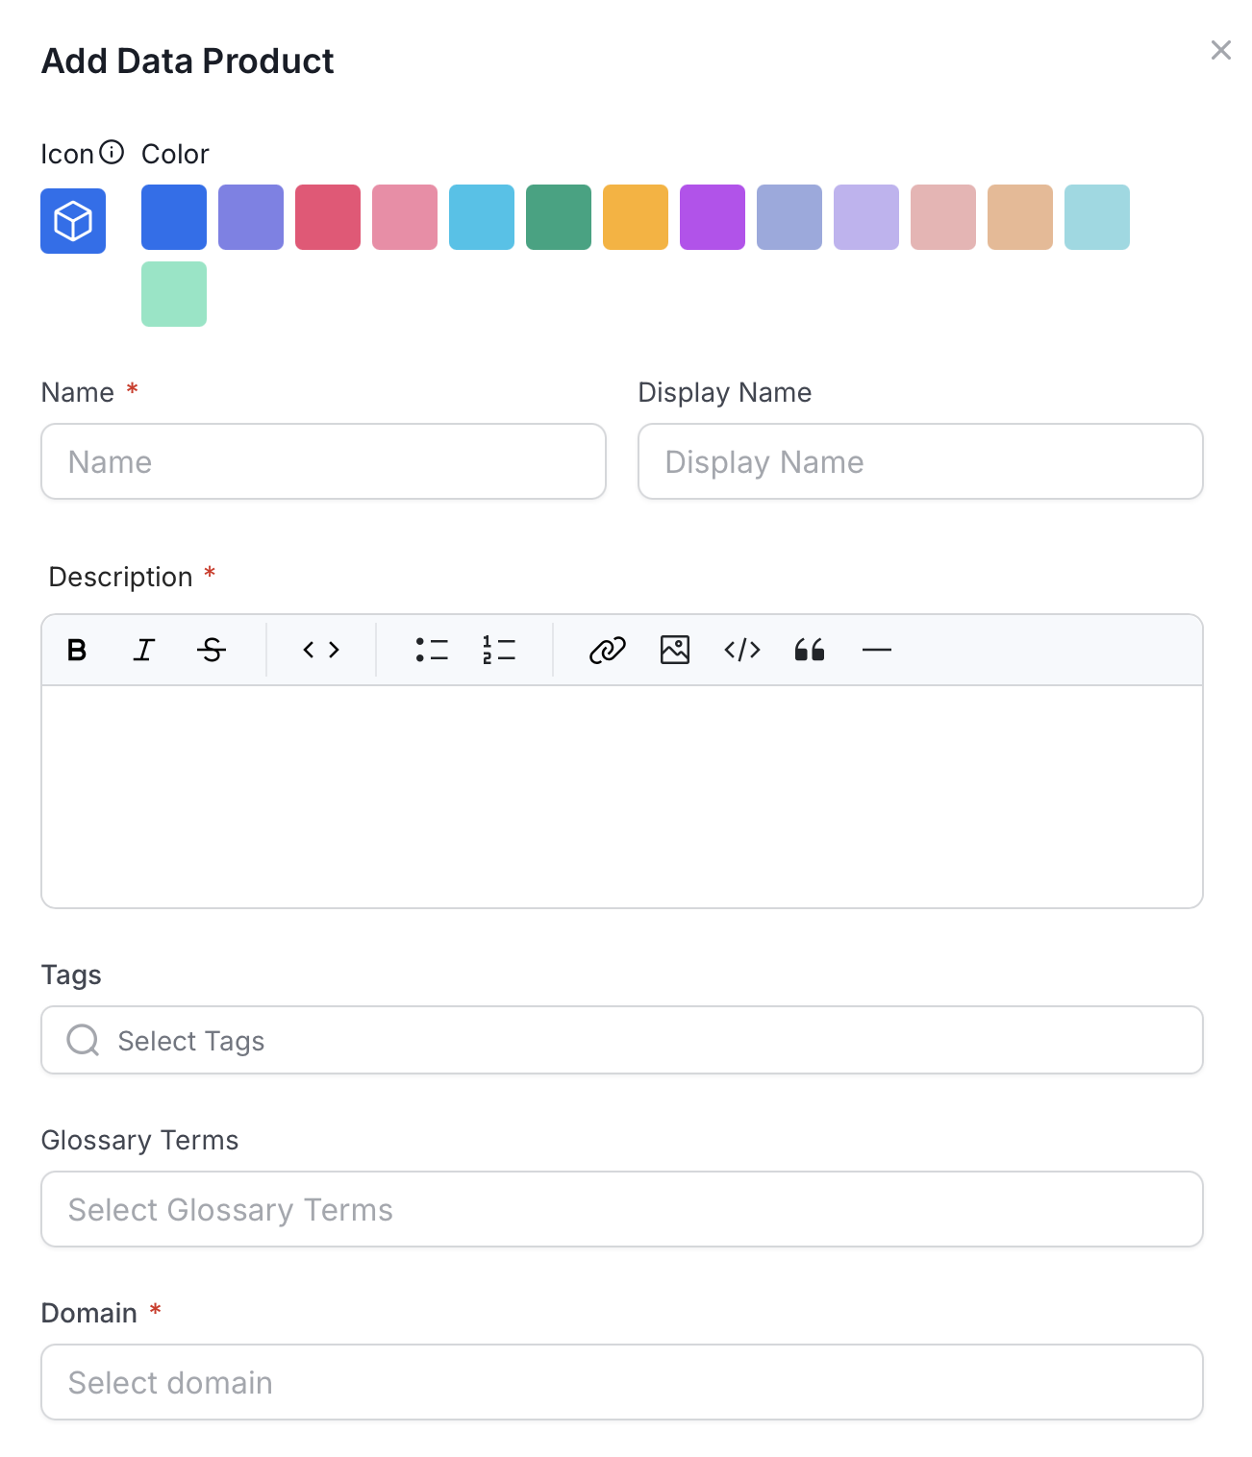Insert a hyperlink in description
1252x1457 pixels.
coord(608,651)
